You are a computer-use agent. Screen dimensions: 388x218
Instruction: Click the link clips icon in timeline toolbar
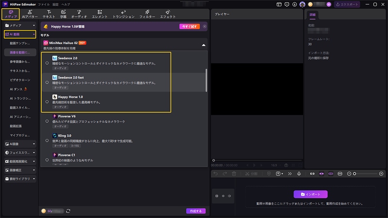click(x=312, y=174)
